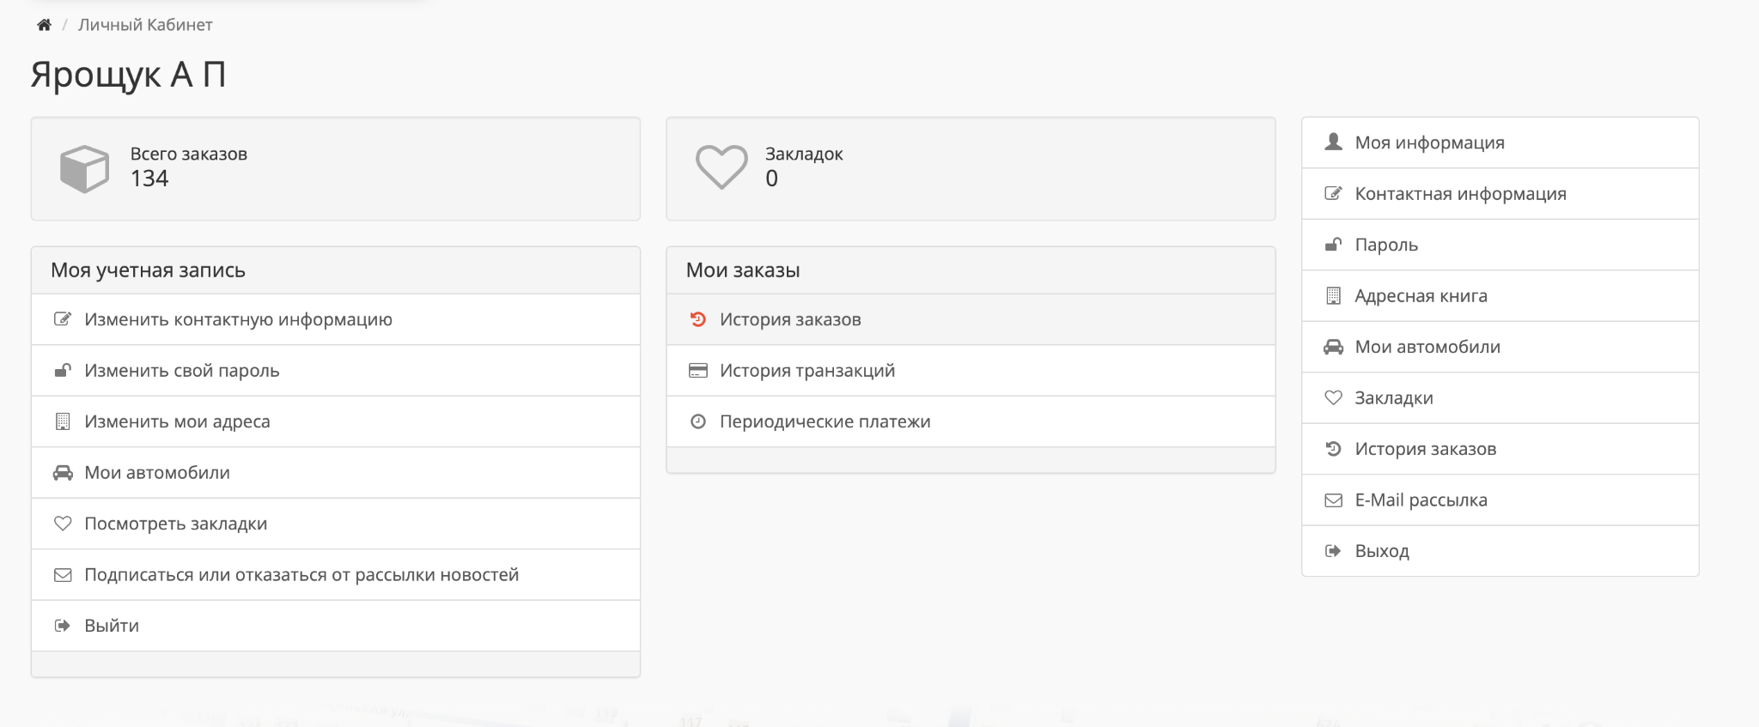
Task: Open Периодические платежи
Action: [825, 421]
